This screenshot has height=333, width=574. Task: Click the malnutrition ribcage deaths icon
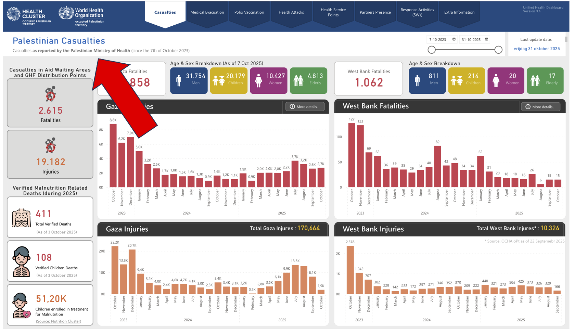pos(21,218)
